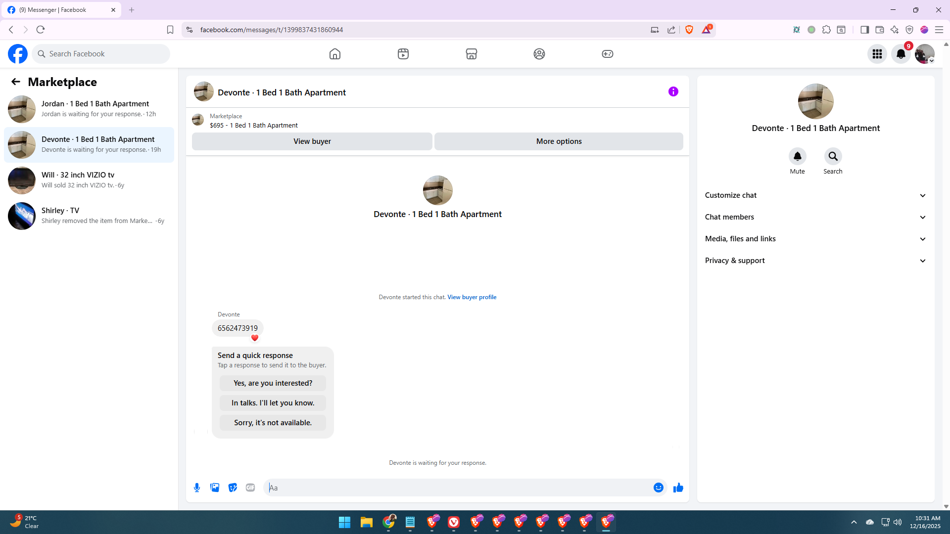Open the Groups icon in top navigation
This screenshot has width=950, height=534.
[x=539, y=54]
